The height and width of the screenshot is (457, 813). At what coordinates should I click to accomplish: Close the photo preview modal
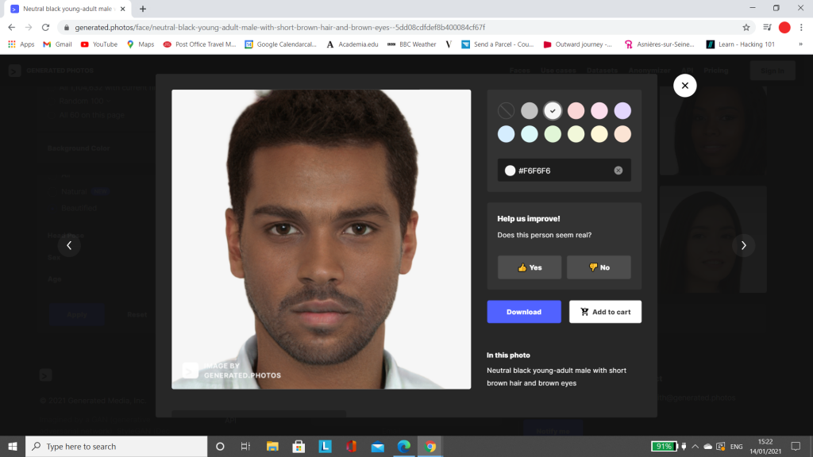(685, 86)
